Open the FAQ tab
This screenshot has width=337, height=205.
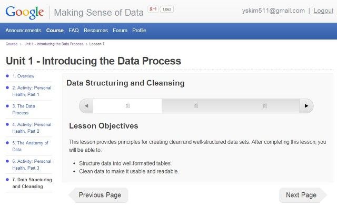pos(74,31)
